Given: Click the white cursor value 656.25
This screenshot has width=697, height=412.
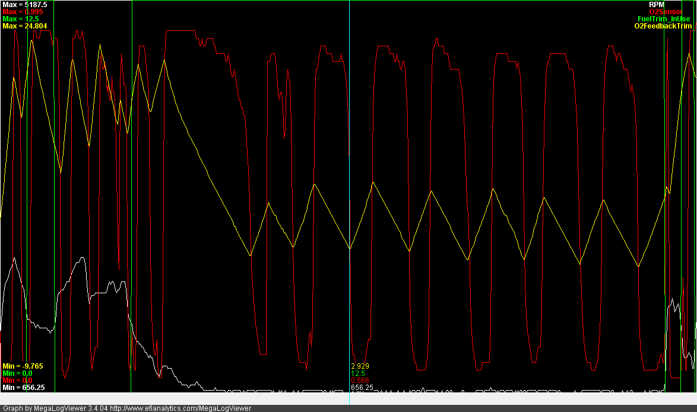Looking at the screenshot, I should [x=362, y=387].
